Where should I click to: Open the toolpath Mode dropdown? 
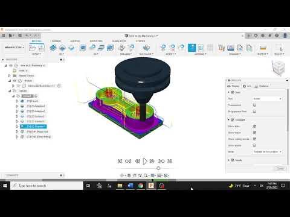[x=267, y=152]
